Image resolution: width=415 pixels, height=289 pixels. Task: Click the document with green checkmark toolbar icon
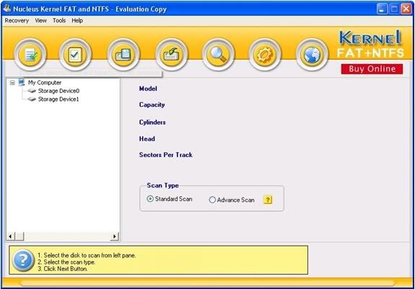point(30,55)
